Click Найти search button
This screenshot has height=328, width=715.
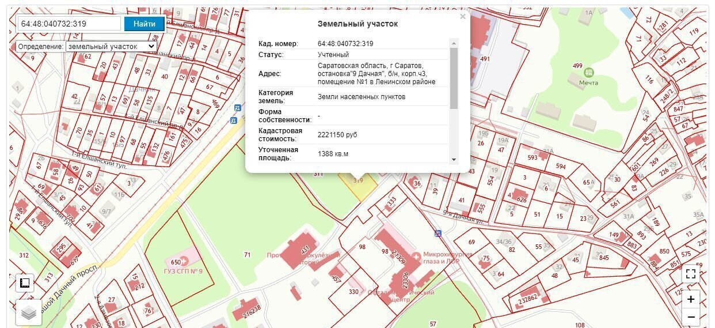point(144,24)
